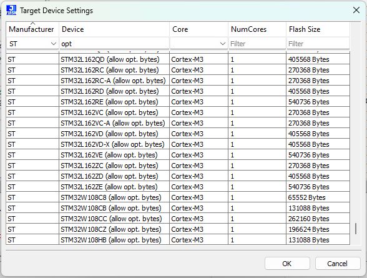Click the J-Flash application icon in title bar
The image size is (367, 278).
(x=11, y=10)
